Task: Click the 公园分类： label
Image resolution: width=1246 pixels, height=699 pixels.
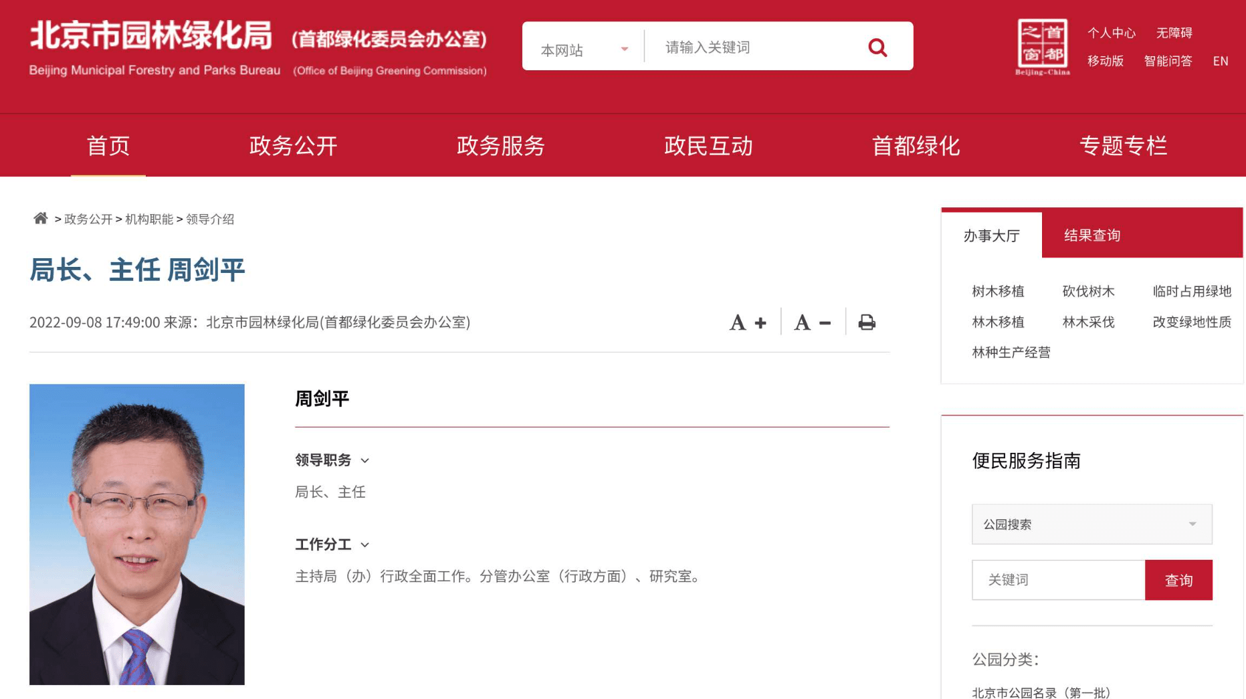Action: pyautogui.click(x=1005, y=660)
